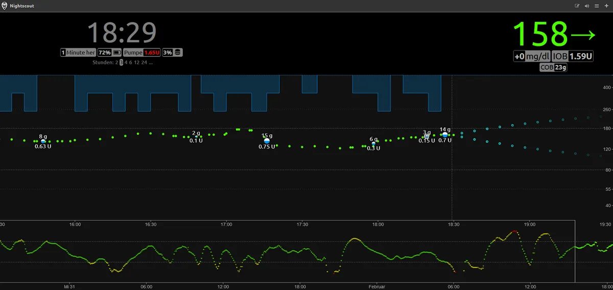This screenshot has height=290, width=613.
Task: Select the 3 hours time range
Action: point(122,63)
